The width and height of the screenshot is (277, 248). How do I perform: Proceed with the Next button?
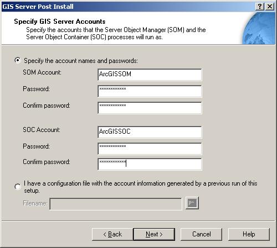tap(154, 234)
